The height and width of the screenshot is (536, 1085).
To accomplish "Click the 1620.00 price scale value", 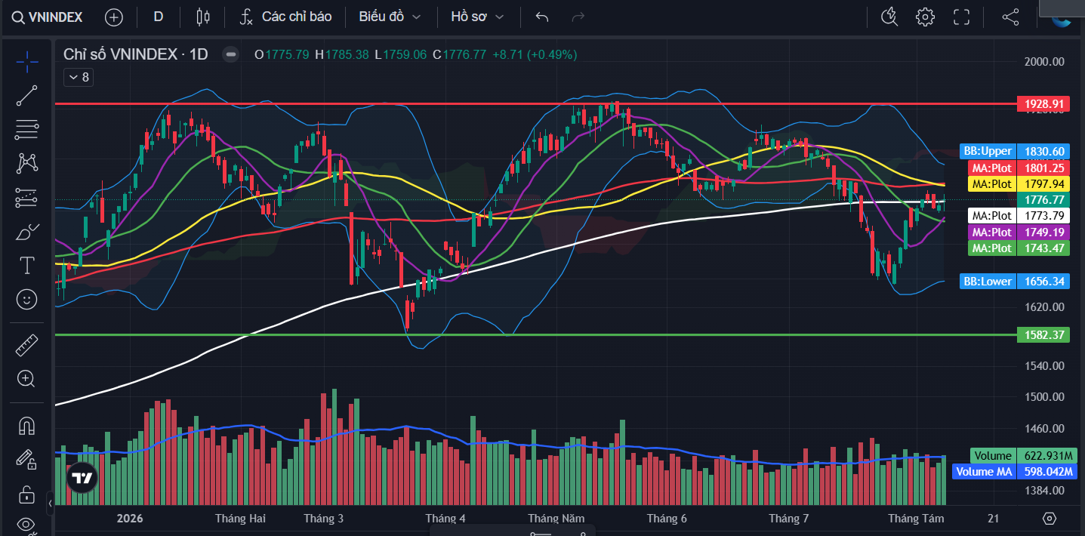I will [1045, 307].
